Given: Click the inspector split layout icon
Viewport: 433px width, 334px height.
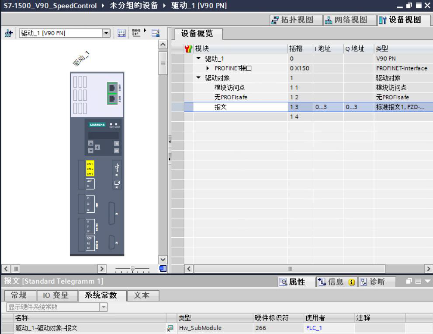Looking at the screenshot, I should [x=419, y=281].
